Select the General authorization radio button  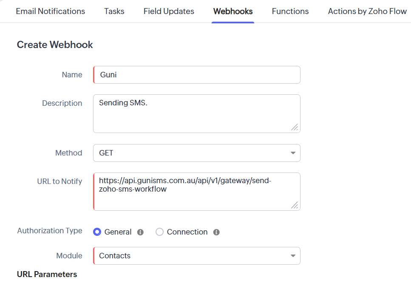point(97,232)
